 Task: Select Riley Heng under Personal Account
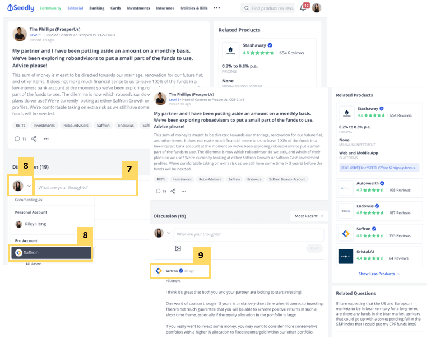[x=35, y=224]
